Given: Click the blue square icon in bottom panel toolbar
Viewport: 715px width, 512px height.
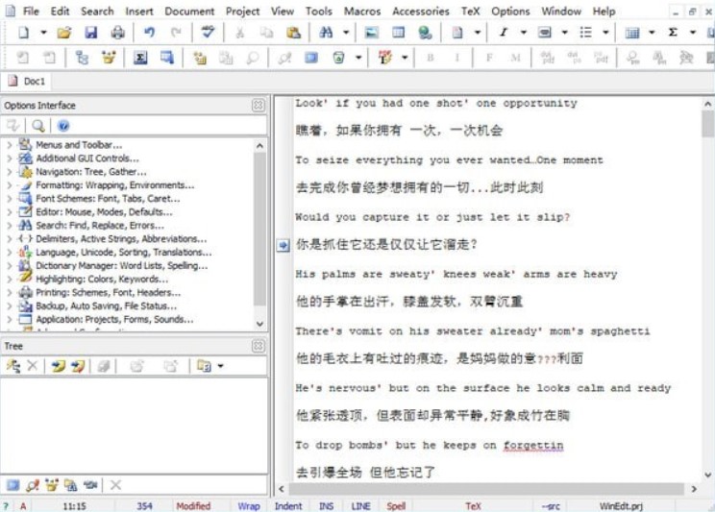Looking at the screenshot, I should coord(13,485).
